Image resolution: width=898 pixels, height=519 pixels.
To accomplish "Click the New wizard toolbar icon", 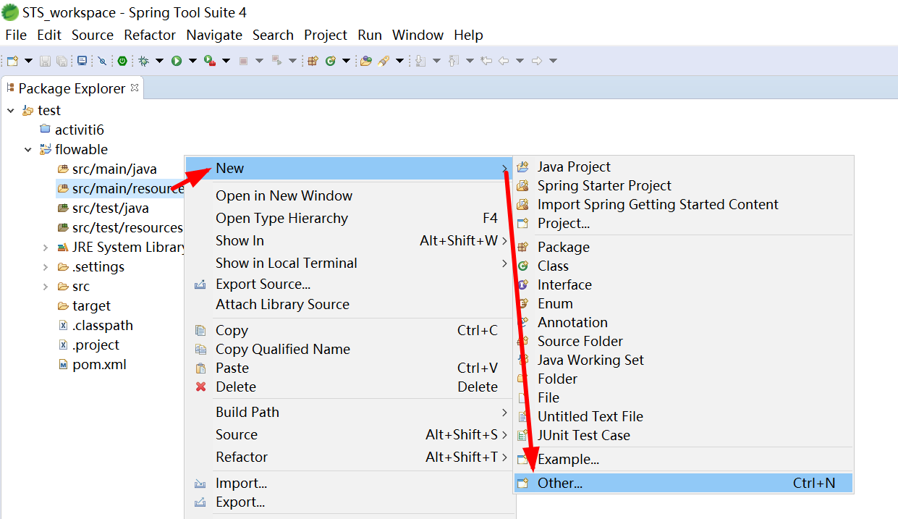I will (x=12, y=61).
